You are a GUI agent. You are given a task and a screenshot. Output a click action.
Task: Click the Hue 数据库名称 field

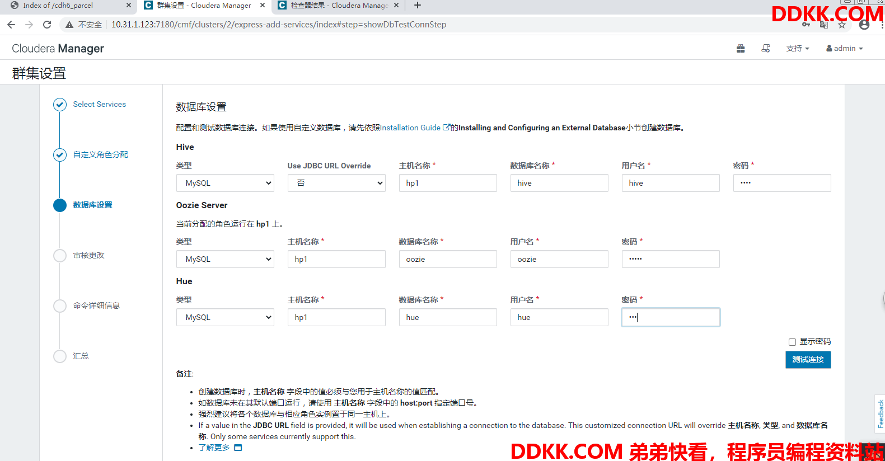point(448,317)
